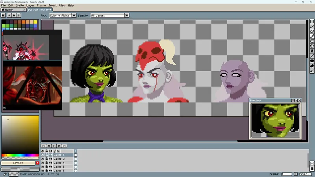Select Layer 2 in timeline
Image resolution: width=315 pixels, height=177 pixels.
pyautogui.click(x=63, y=159)
